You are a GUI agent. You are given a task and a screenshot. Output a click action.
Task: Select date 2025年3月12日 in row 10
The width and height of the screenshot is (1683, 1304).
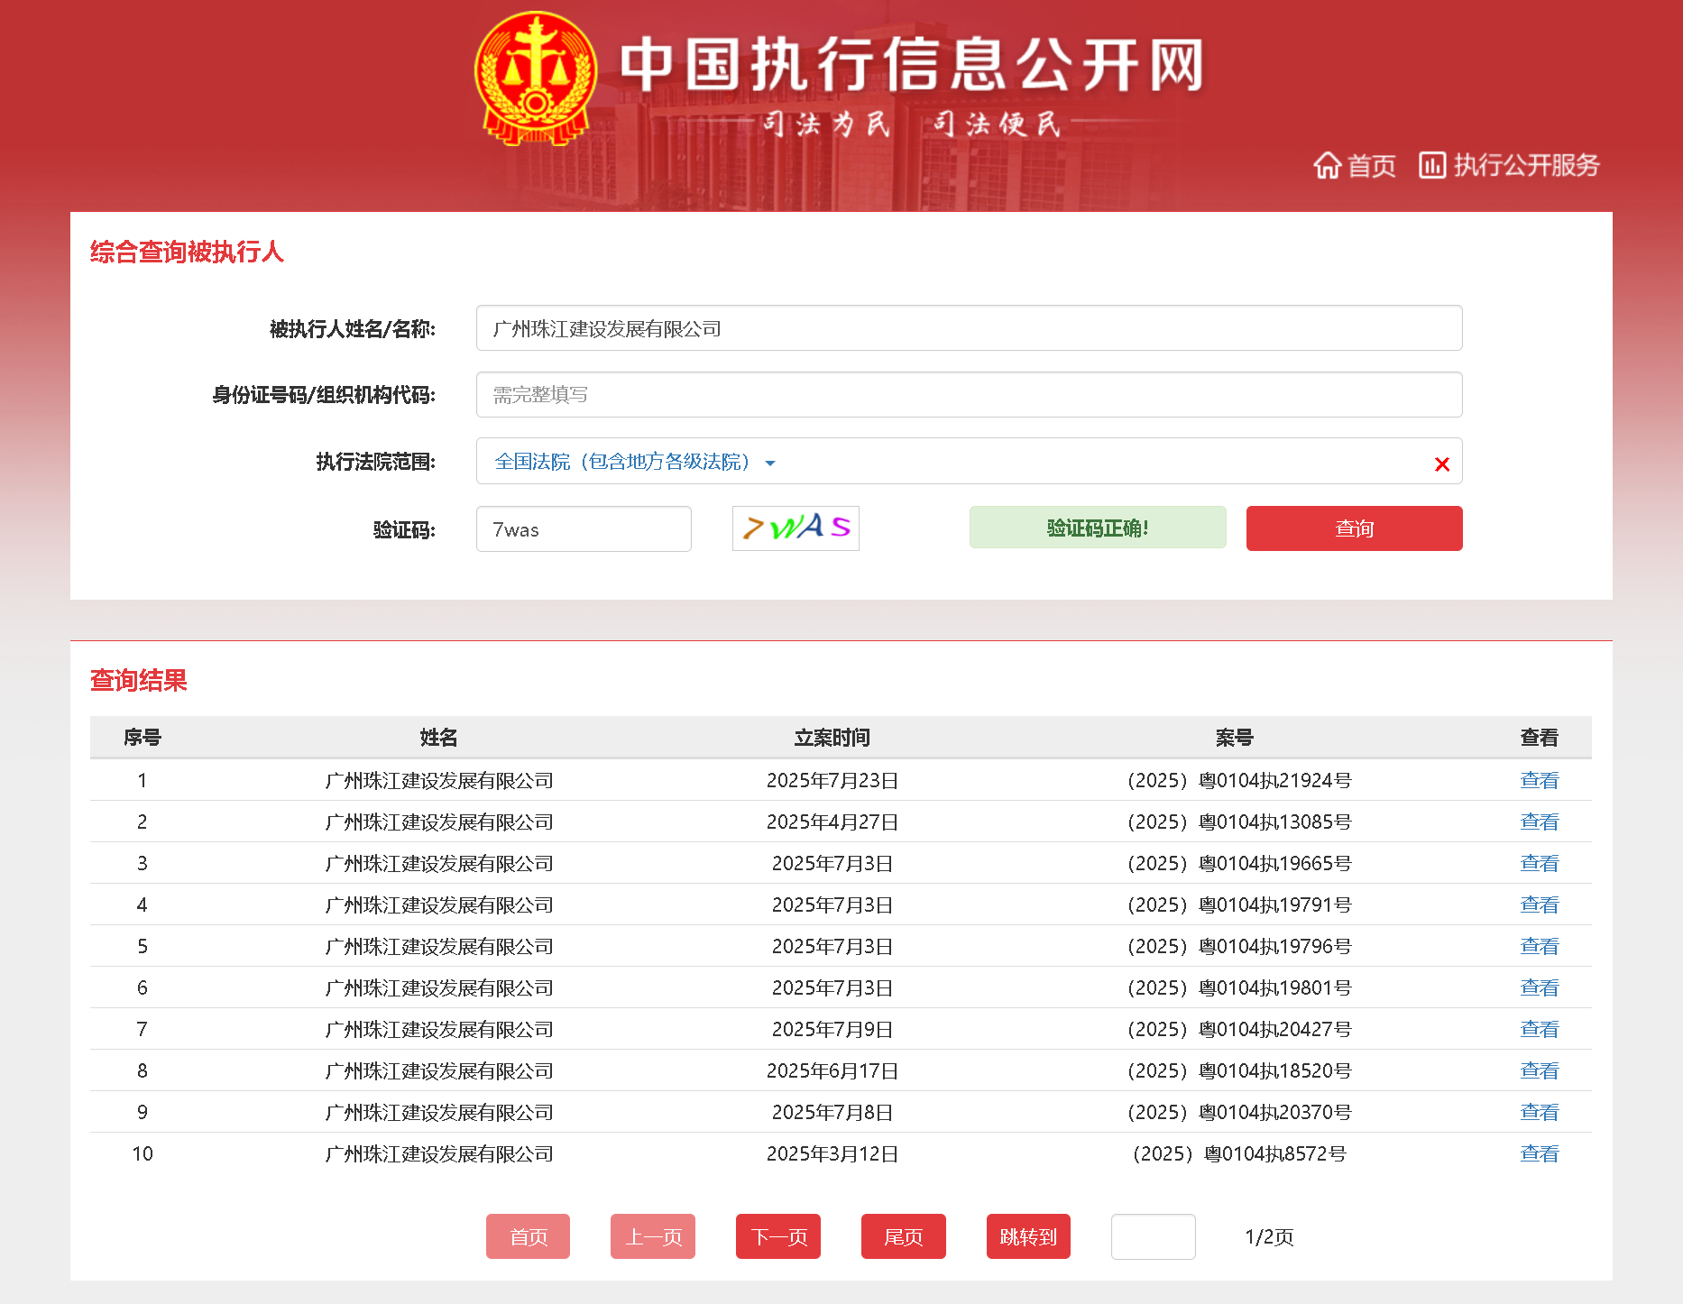click(832, 1153)
